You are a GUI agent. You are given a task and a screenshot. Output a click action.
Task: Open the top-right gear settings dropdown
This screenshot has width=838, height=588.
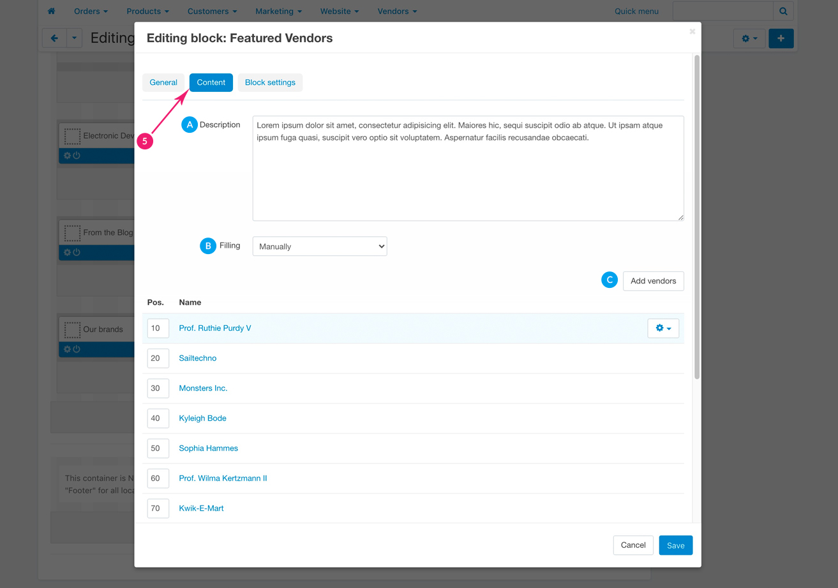click(x=749, y=38)
